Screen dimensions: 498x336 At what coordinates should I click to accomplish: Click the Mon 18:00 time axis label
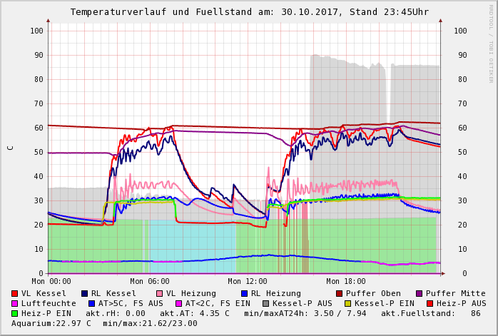(346, 281)
